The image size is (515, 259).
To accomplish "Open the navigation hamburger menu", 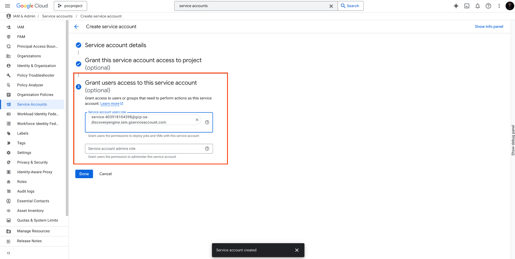I will point(7,6).
